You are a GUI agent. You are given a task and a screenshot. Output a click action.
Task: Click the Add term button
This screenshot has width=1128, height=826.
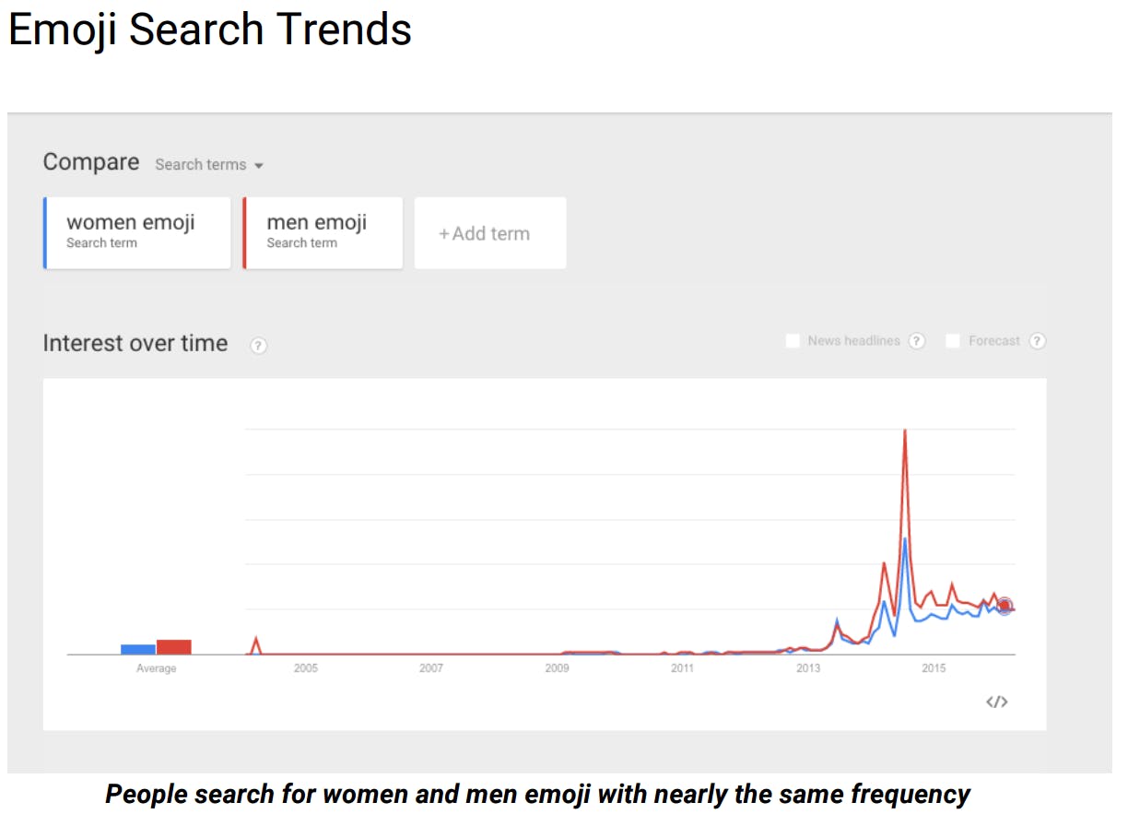point(490,233)
